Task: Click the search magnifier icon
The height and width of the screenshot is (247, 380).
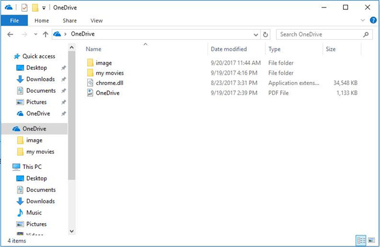Action: click(x=366, y=34)
